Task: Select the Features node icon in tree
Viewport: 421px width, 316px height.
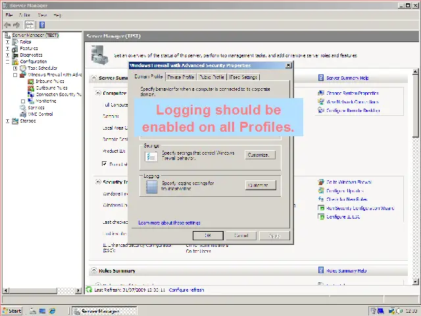Action: (x=15, y=49)
